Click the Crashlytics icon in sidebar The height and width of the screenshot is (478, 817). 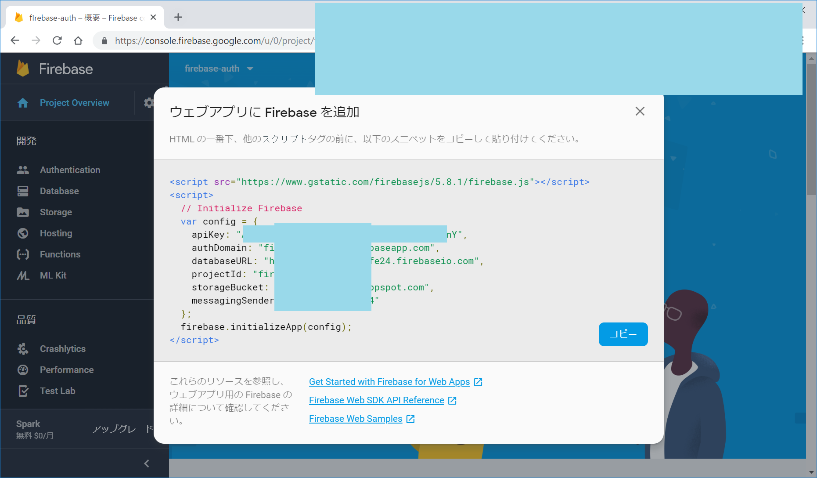tap(23, 349)
